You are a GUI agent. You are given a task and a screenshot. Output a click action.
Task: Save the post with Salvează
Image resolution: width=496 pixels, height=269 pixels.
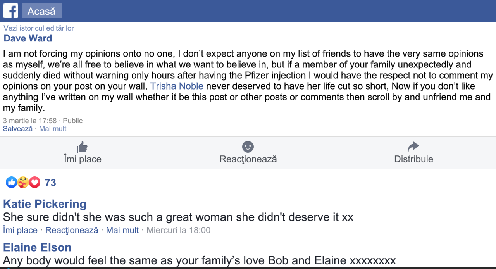coord(18,129)
